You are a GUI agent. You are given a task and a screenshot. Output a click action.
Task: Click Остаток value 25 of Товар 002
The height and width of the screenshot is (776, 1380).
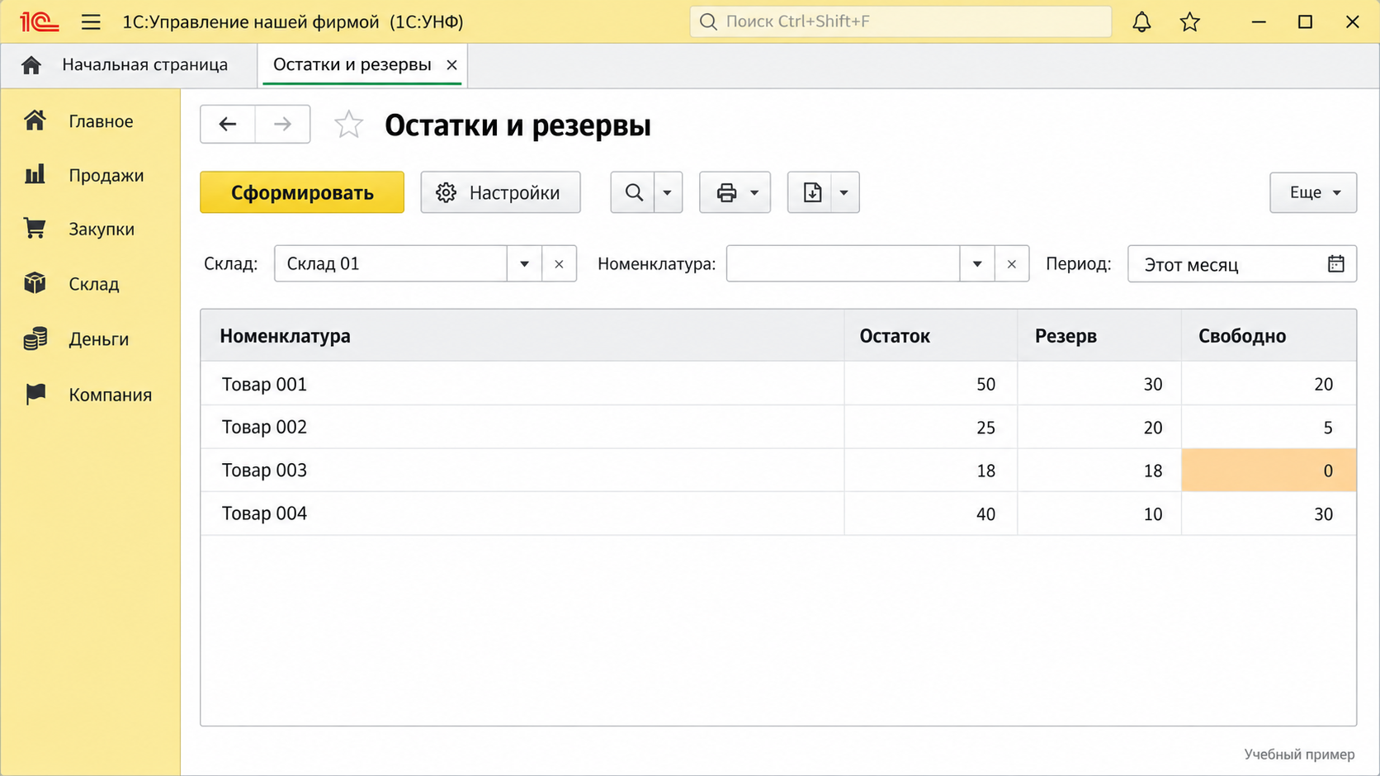pos(930,428)
